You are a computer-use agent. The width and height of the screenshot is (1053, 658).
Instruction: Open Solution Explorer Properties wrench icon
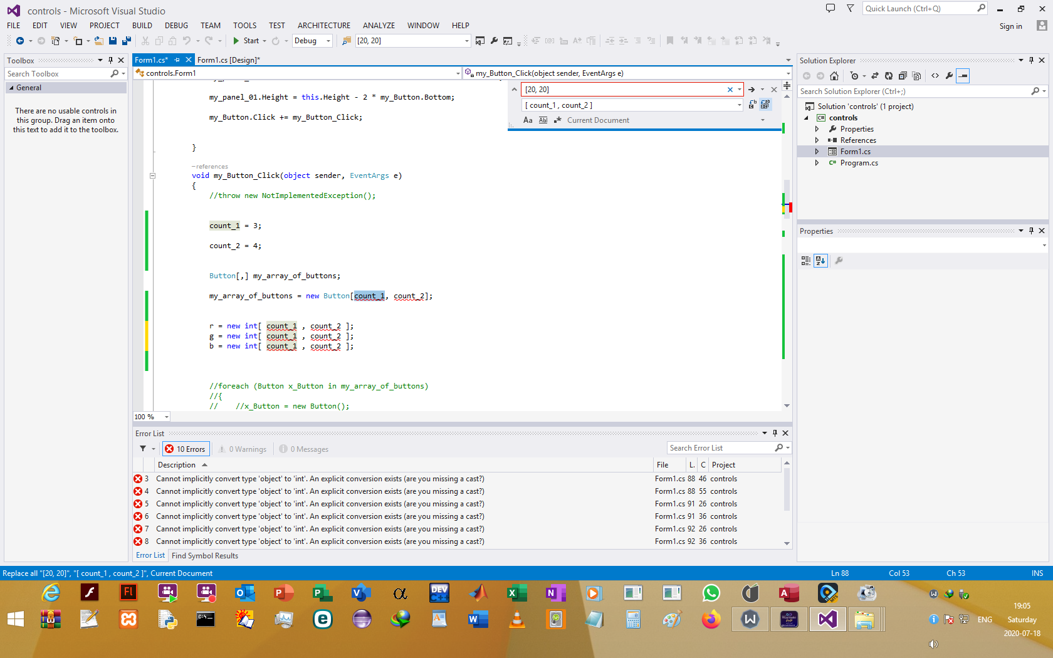(x=949, y=76)
